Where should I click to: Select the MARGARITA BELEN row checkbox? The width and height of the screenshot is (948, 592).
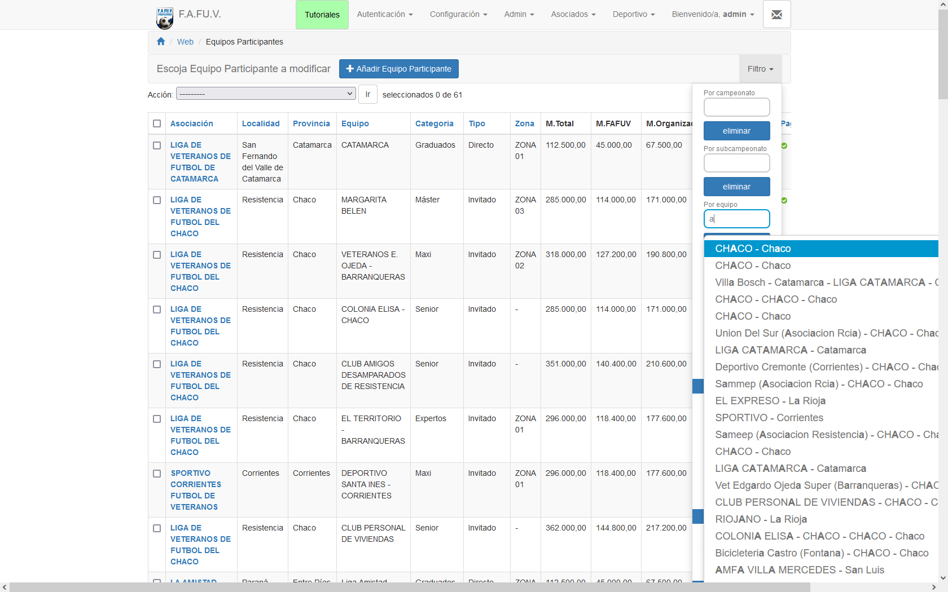[x=157, y=200]
